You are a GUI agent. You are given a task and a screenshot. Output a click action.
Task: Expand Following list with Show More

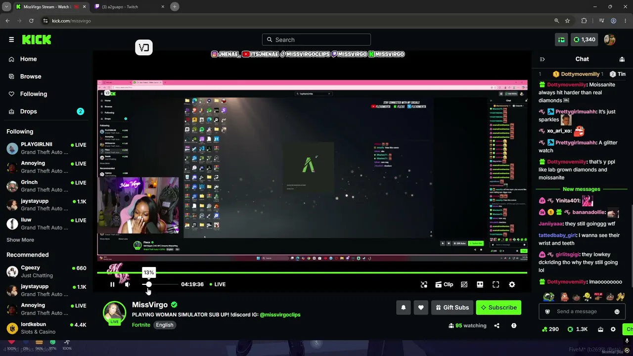[20, 240]
